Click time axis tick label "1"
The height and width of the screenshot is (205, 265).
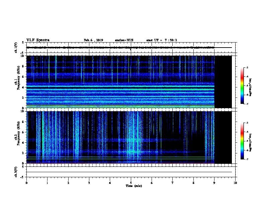tap(47, 183)
